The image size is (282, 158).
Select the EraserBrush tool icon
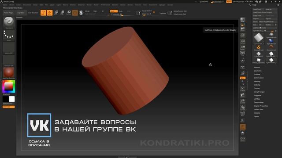pos(271,48)
